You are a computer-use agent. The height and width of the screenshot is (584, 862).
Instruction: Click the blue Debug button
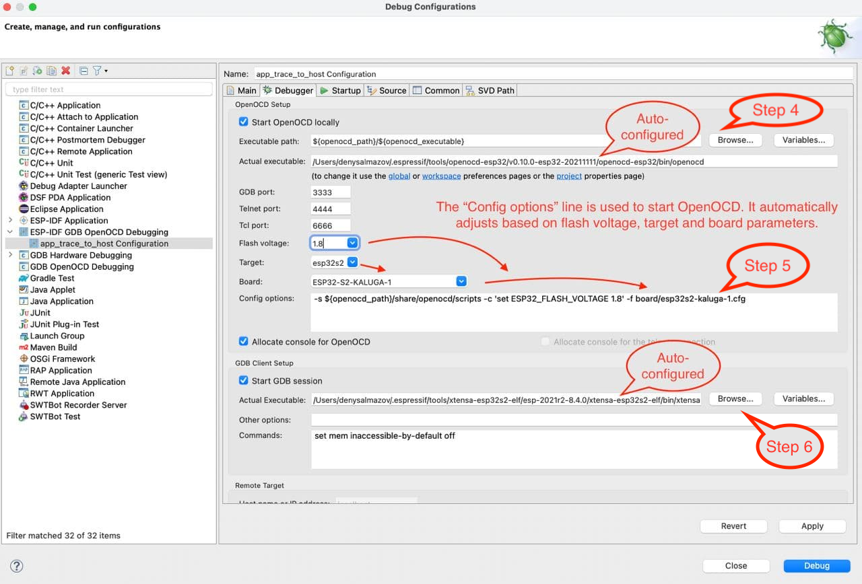[x=816, y=566]
